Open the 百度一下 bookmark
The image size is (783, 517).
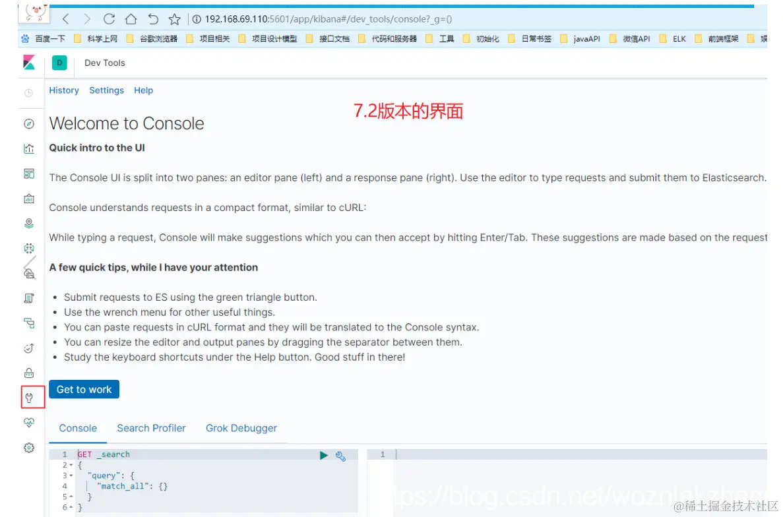44,39
